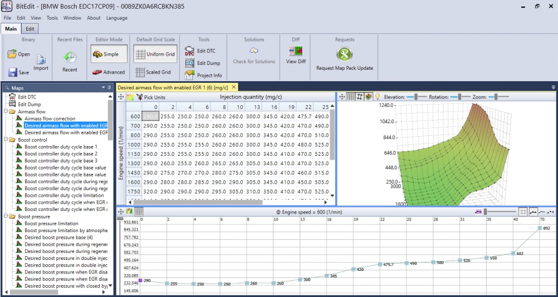The image size is (558, 297).
Task: Click the move handle icon in the table pane
Action: pyautogui.click(x=120, y=97)
